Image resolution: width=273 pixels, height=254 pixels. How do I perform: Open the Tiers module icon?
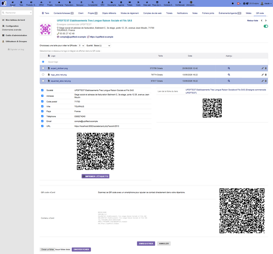point(21,2)
